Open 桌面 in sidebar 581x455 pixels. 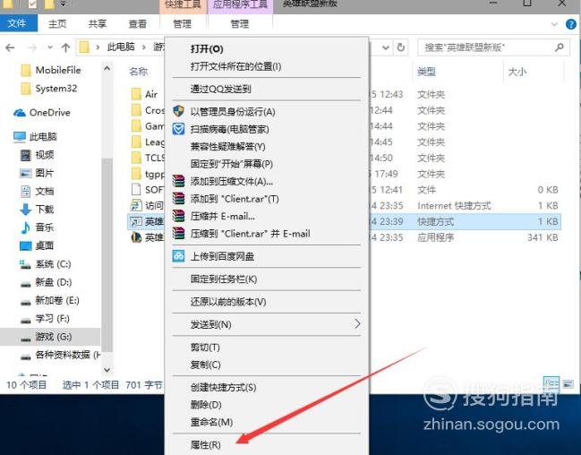pyautogui.click(x=37, y=245)
